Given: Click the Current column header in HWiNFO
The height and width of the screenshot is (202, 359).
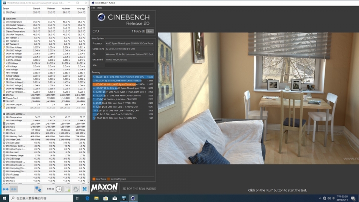Looking at the screenshot, I should coord(36,8).
